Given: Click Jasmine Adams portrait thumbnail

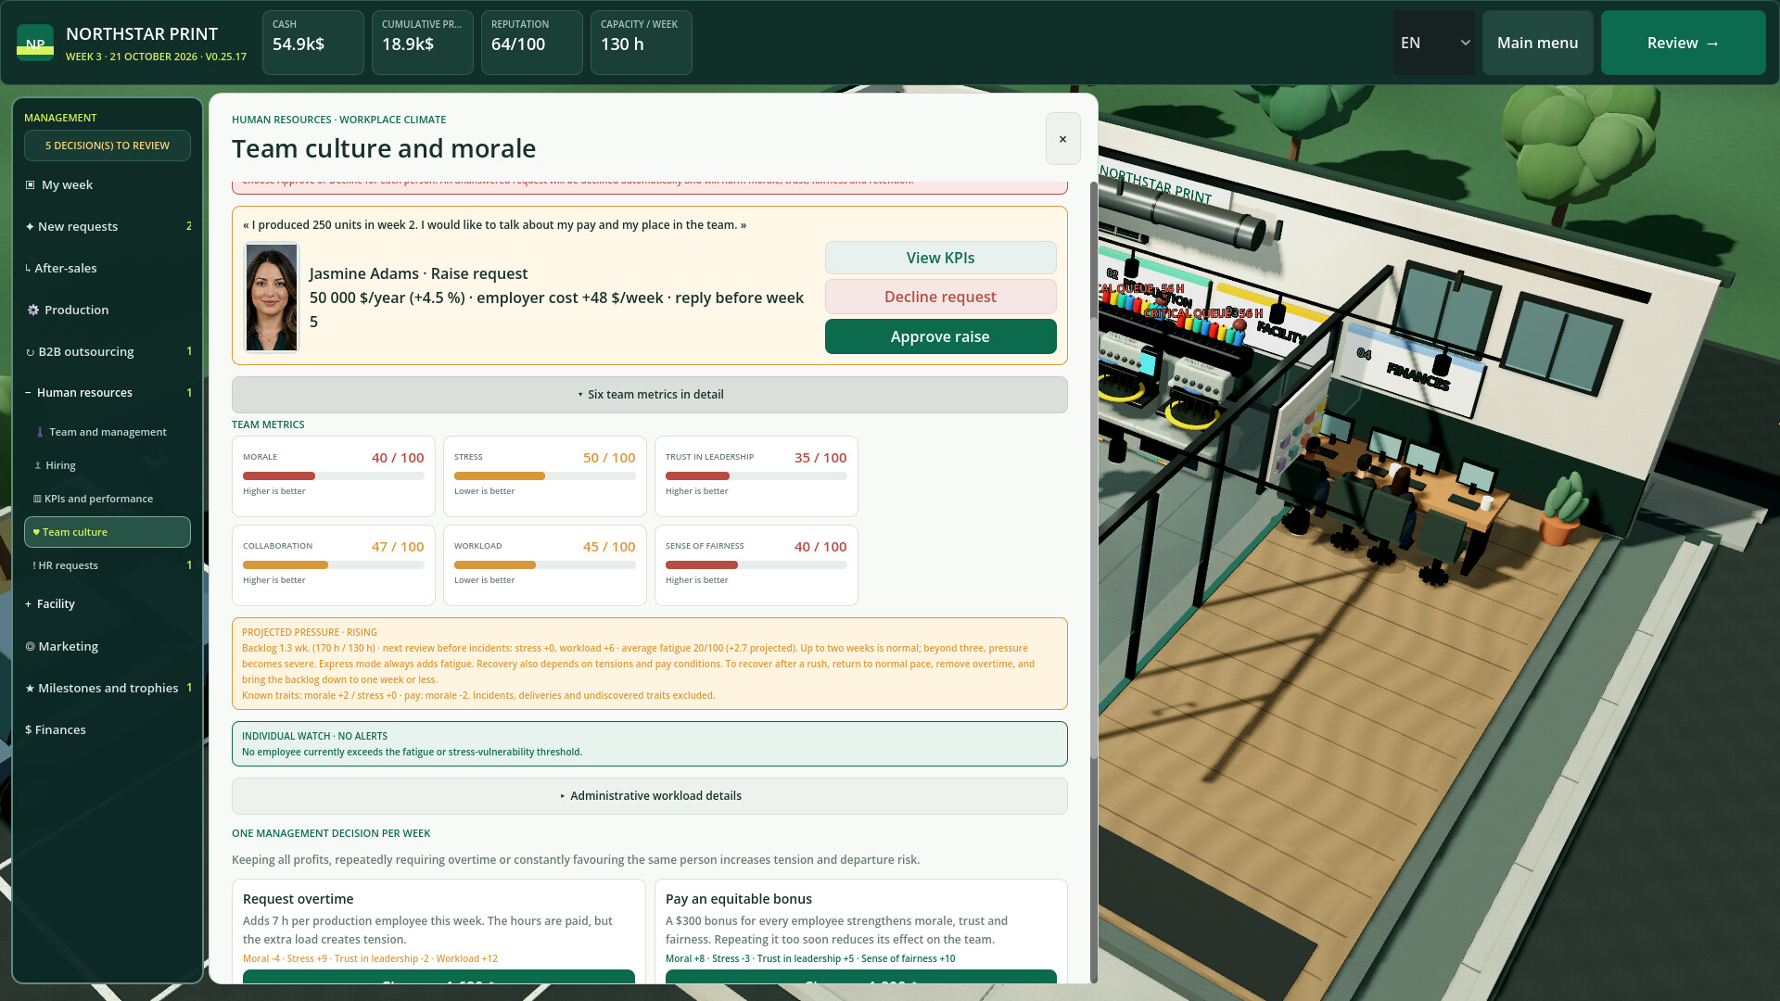Looking at the screenshot, I should (271, 298).
